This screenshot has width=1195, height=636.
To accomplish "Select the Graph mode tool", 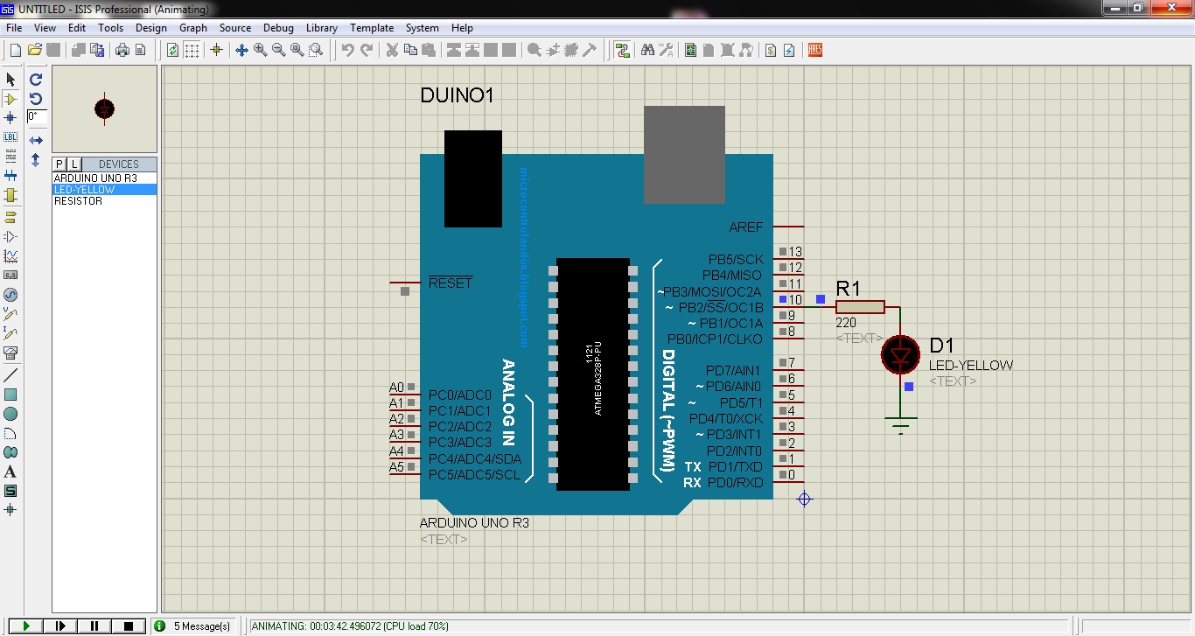I will pos(10,255).
